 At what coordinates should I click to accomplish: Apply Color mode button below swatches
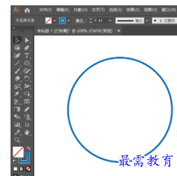(15, 169)
